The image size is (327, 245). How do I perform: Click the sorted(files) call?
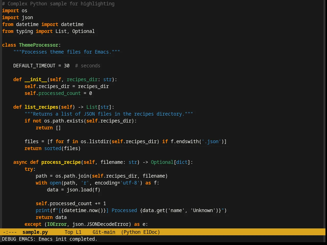click(x=62, y=148)
